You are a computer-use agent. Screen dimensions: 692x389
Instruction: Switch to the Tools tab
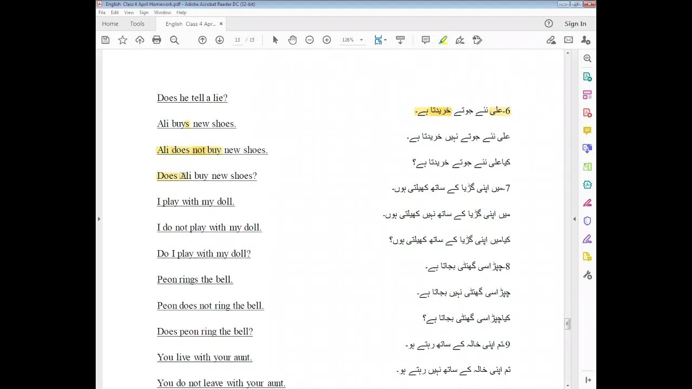coord(137,24)
